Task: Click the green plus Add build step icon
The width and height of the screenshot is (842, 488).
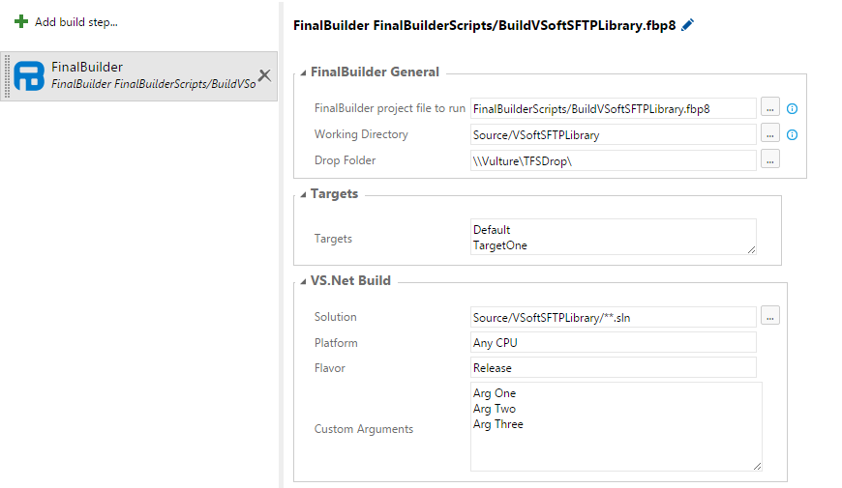Action: [x=21, y=21]
